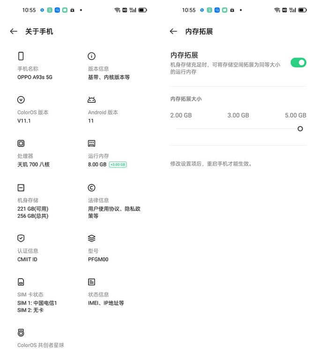This screenshot has height=349, width=314.
Task: Tap the document icon above 状态信息
Action: coord(91,282)
